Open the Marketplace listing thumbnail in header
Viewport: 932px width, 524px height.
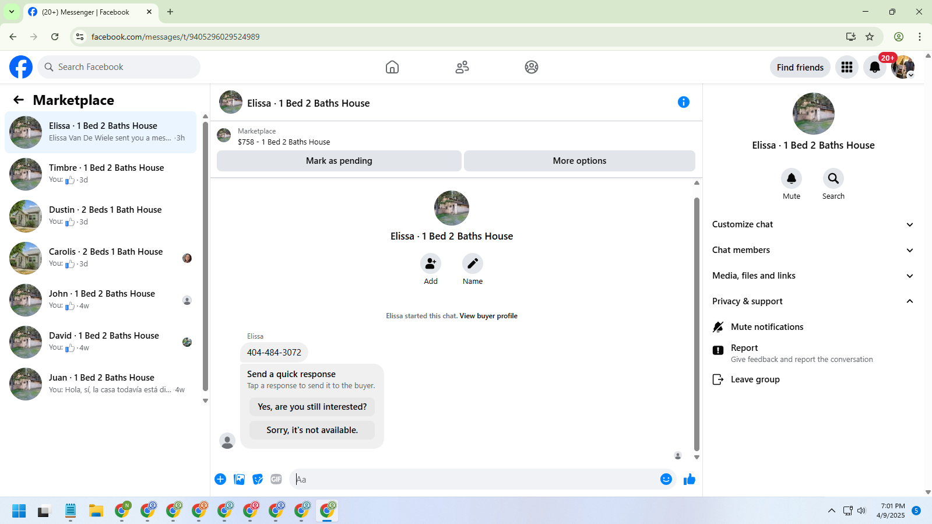(x=224, y=136)
